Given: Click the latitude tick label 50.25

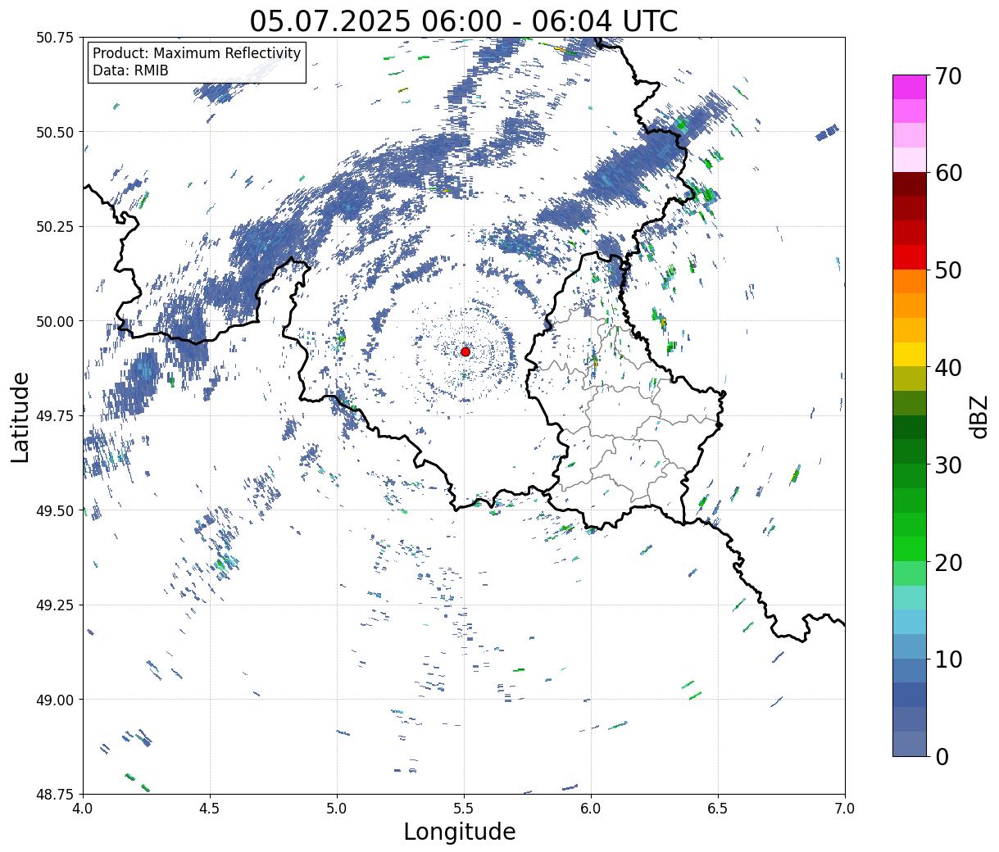Looking at the screenshot, I should (55, 227).
